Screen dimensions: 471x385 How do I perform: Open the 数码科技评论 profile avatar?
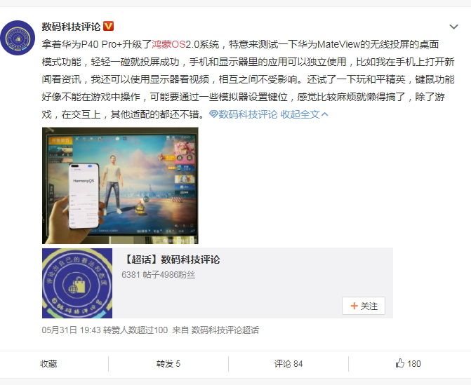[18, 38]
